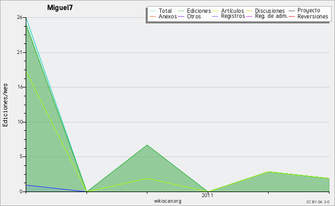Click the Registros legend entry
Image resolution: width=335 pixels, height=206 pixels.
click(x=228, y=16)
